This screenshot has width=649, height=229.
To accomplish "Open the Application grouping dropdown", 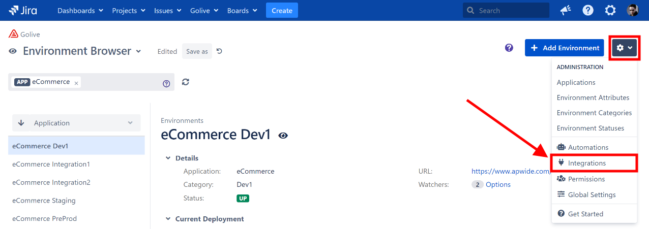I will click(x=76, y=123).
